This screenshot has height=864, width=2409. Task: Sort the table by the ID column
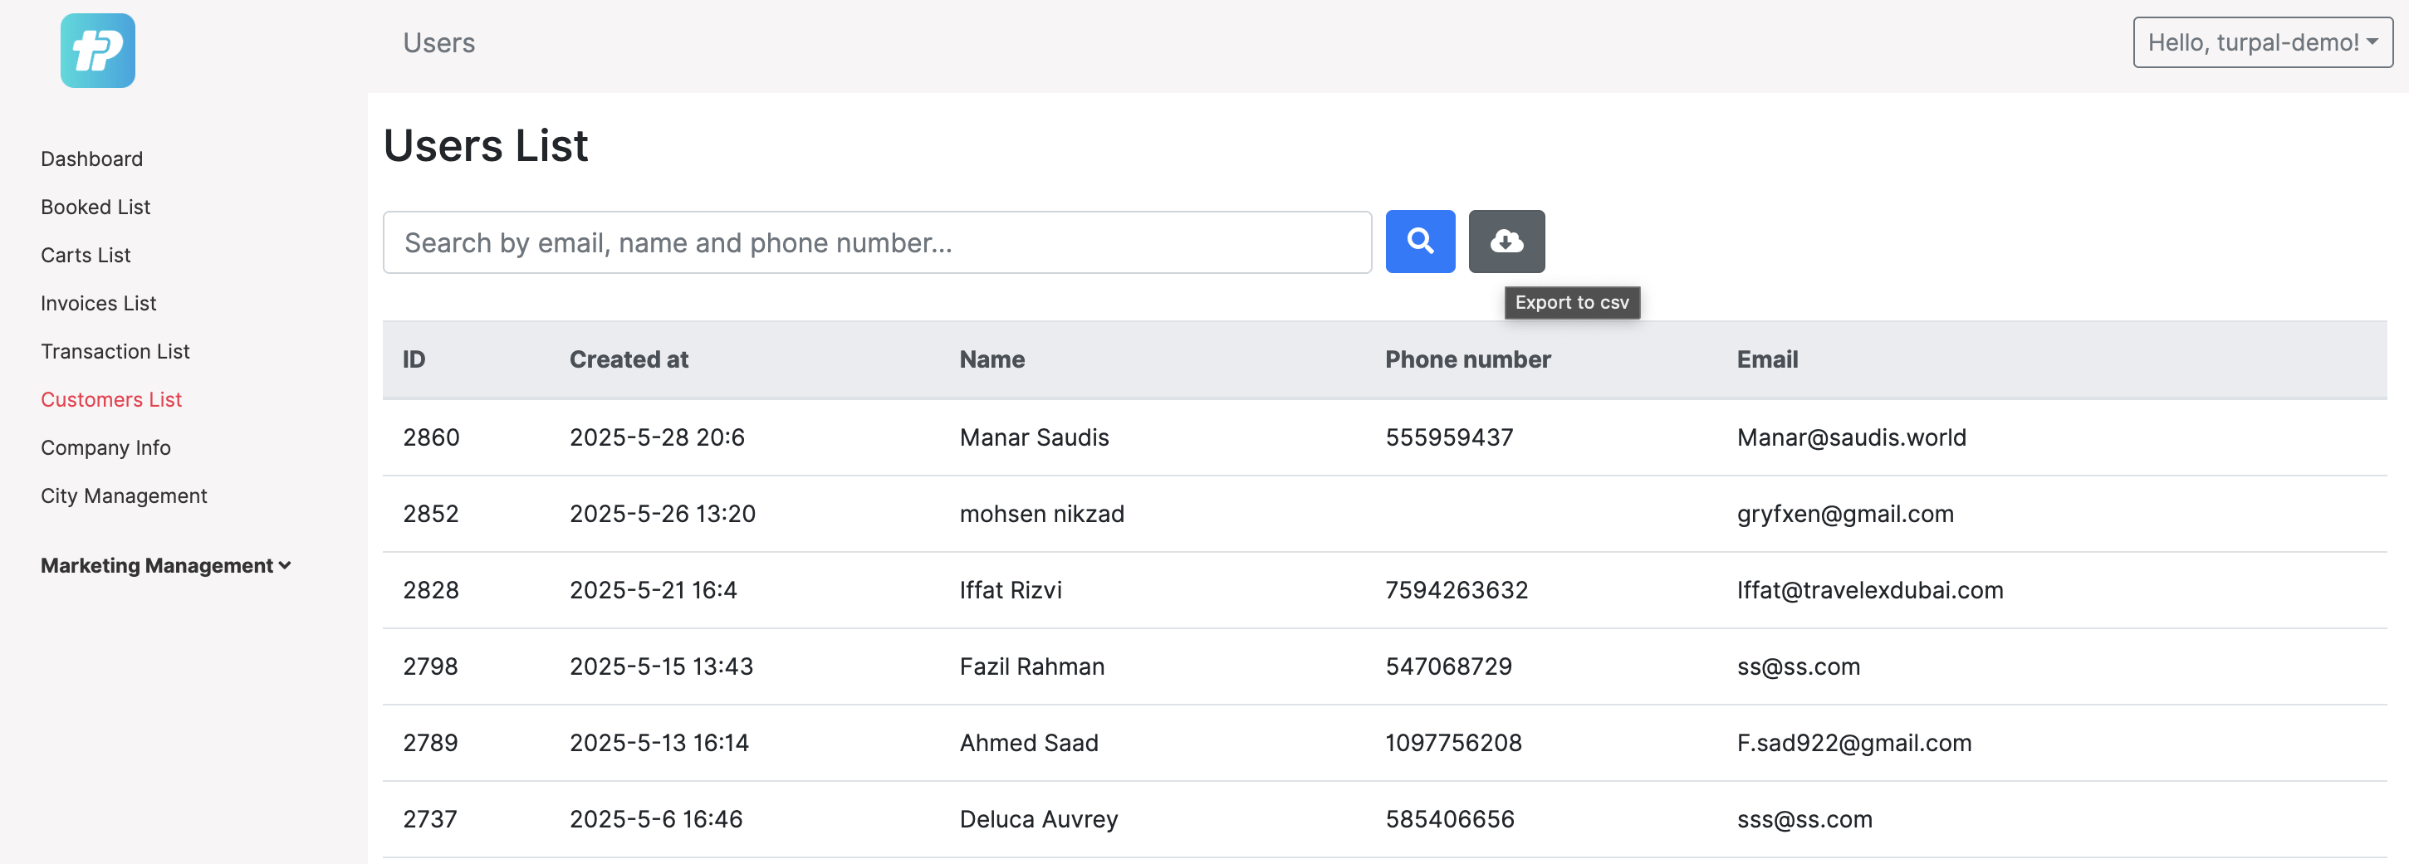(x=414, y=359)
